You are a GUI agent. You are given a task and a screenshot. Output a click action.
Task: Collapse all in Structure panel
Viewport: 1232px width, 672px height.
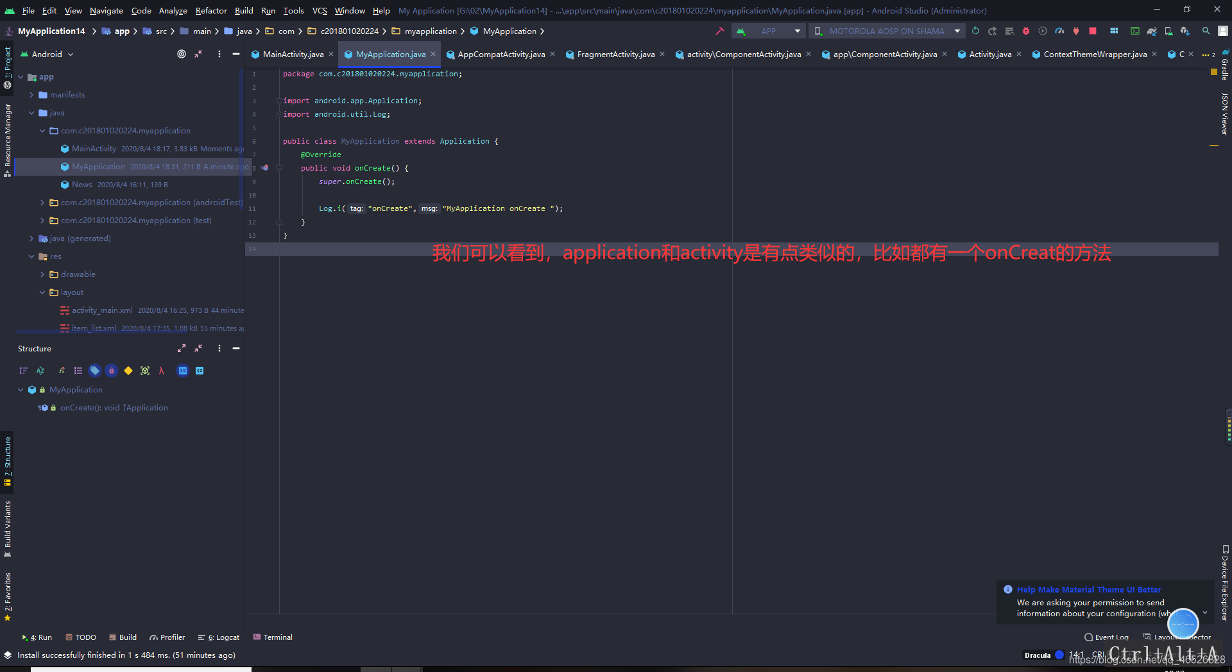pos(198,348)
